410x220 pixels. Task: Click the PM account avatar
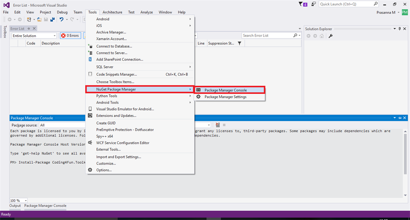[x=405, y=12]
